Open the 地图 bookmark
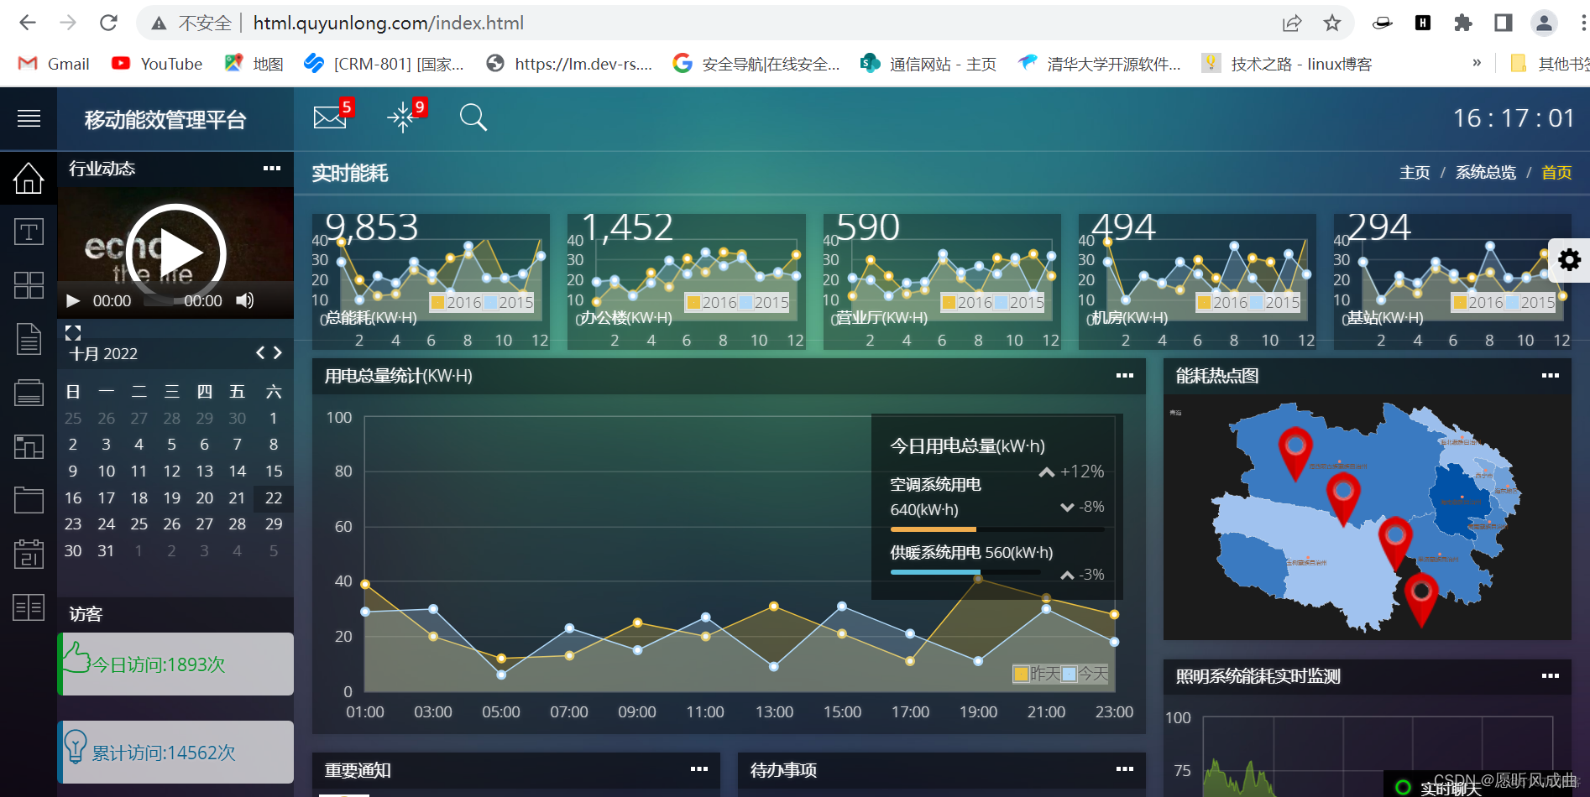This screenshot has height=797, width=1590. point(254,64)
